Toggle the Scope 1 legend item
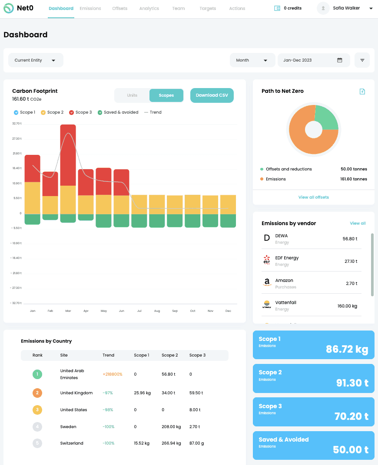 (24, 112)
